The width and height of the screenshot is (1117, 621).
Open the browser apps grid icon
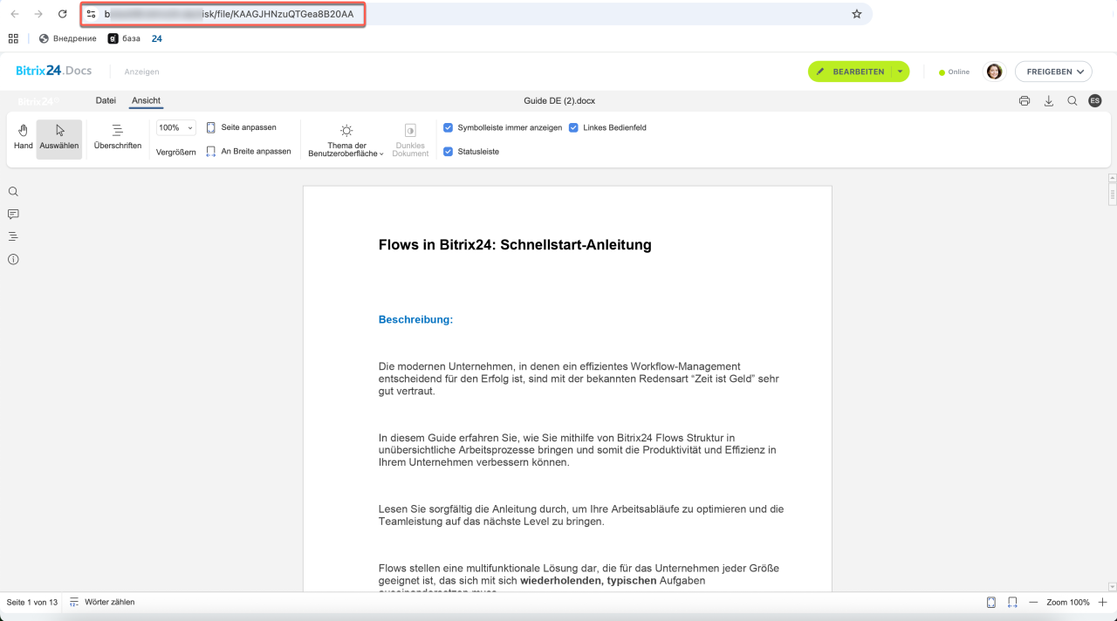pyautogui.click(x=13, y=38)
